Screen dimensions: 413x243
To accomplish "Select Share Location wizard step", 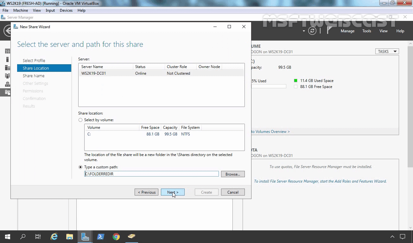I will point(44,68).
